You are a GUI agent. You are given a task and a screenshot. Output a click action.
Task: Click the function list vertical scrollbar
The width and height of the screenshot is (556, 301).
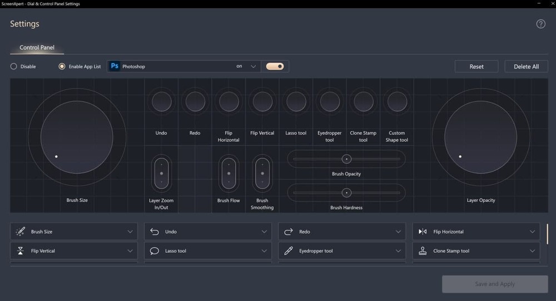coord(547,234)
